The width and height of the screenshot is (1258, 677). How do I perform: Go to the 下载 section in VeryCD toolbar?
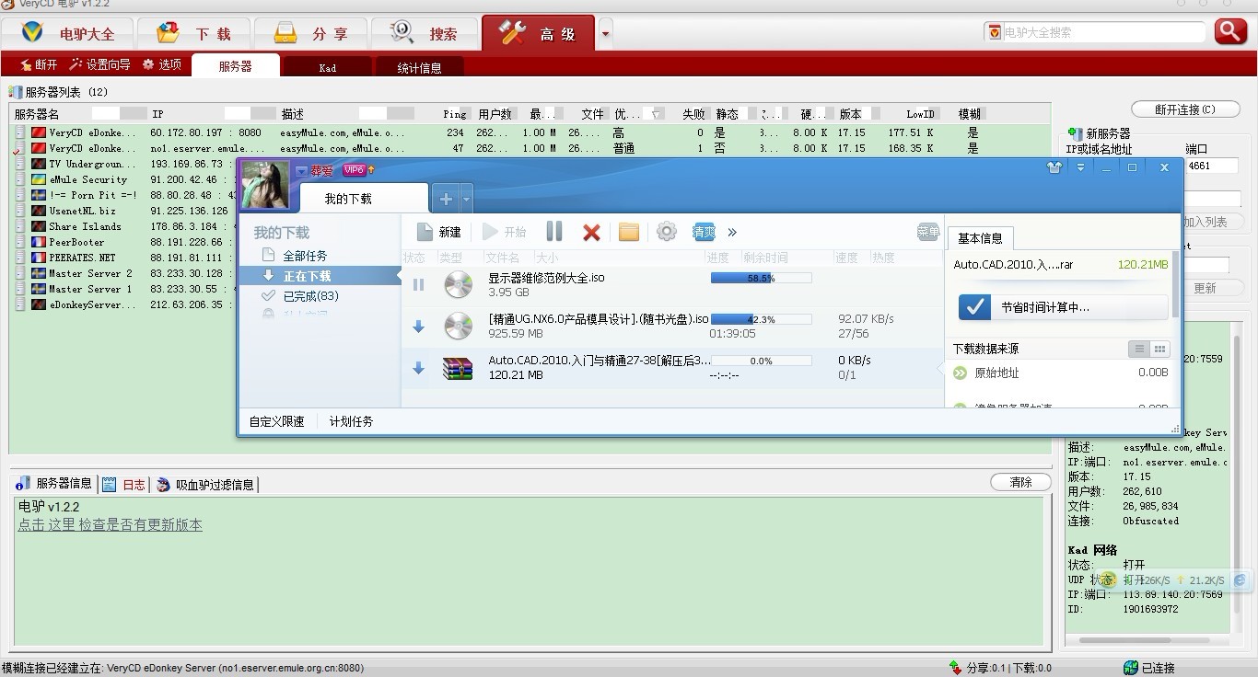[193, 34]
